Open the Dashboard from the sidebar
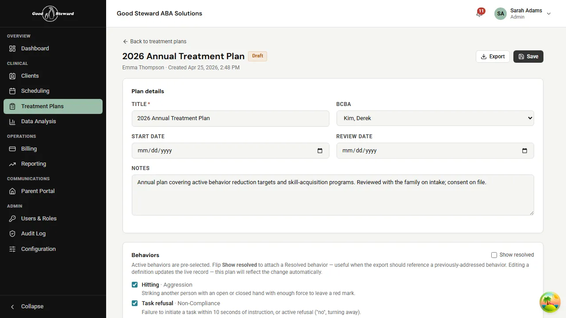 (x=35, y=48)
